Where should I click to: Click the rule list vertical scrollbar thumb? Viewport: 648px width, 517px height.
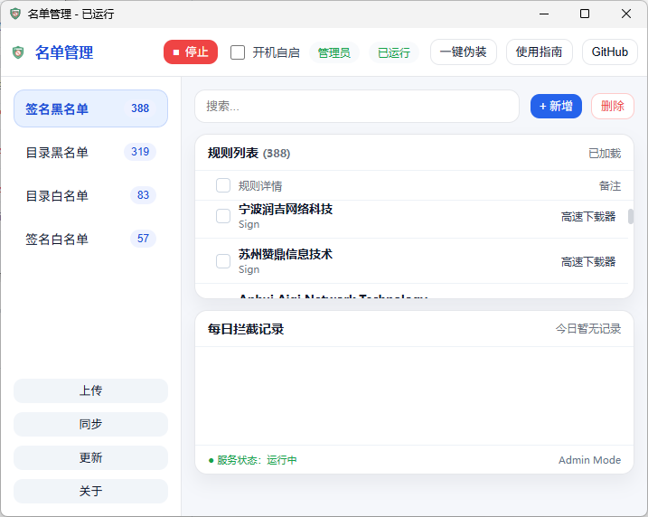point(631,216)
